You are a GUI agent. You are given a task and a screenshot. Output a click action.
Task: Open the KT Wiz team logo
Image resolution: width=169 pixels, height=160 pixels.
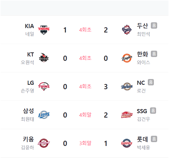tap(44, 58)
